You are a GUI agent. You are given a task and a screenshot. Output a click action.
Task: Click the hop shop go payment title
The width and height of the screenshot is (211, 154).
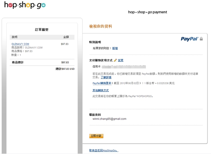coord(147,12)
